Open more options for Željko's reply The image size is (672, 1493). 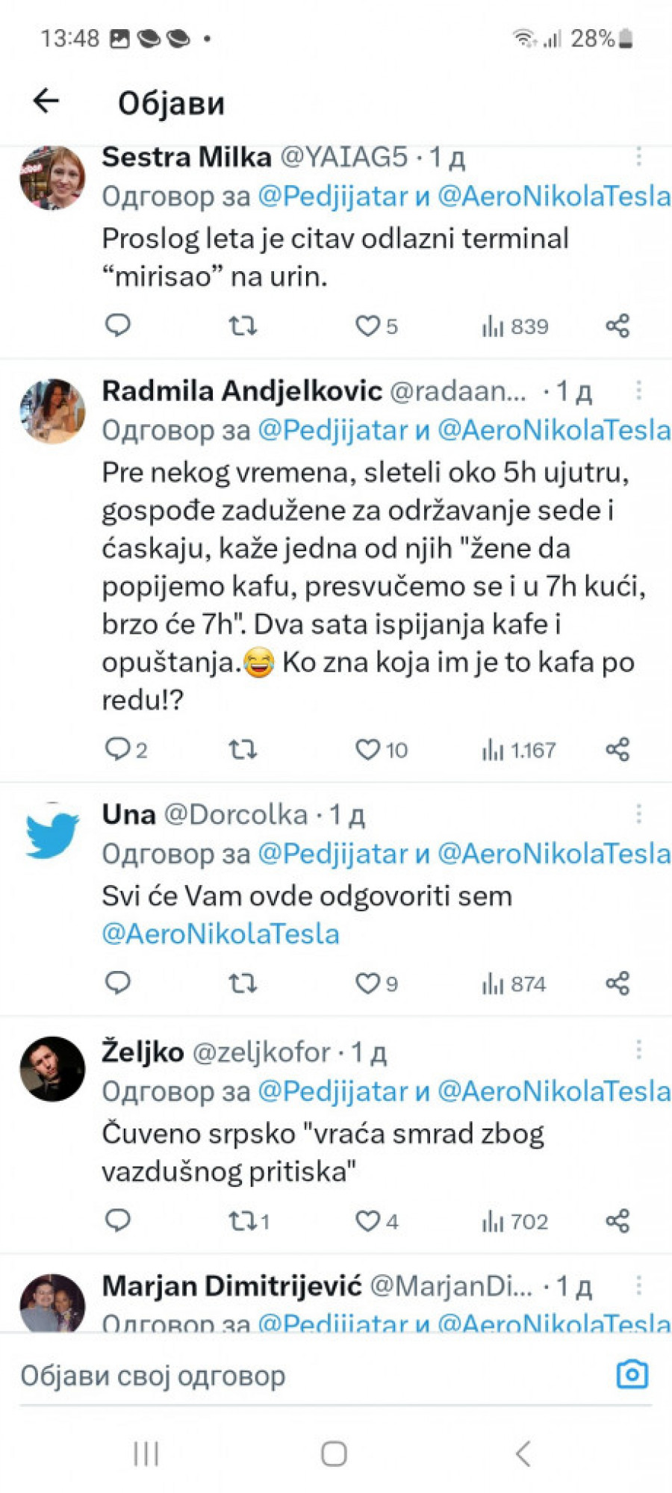pos(638,1051)
